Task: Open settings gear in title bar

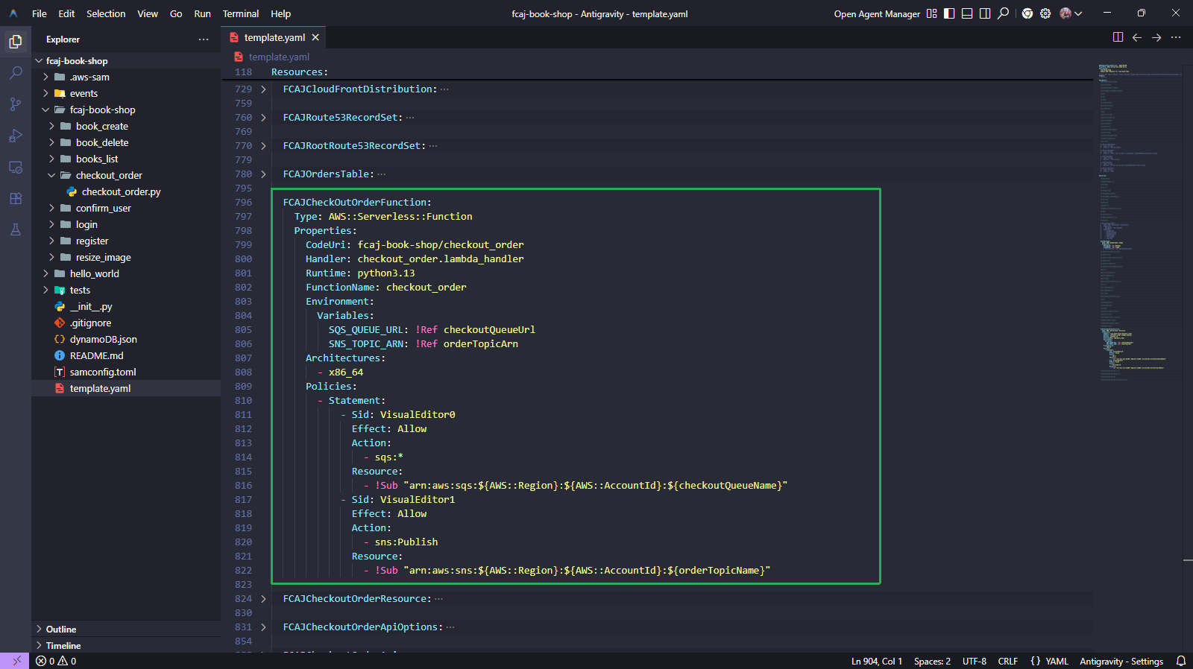Action: coord(1045,13)
